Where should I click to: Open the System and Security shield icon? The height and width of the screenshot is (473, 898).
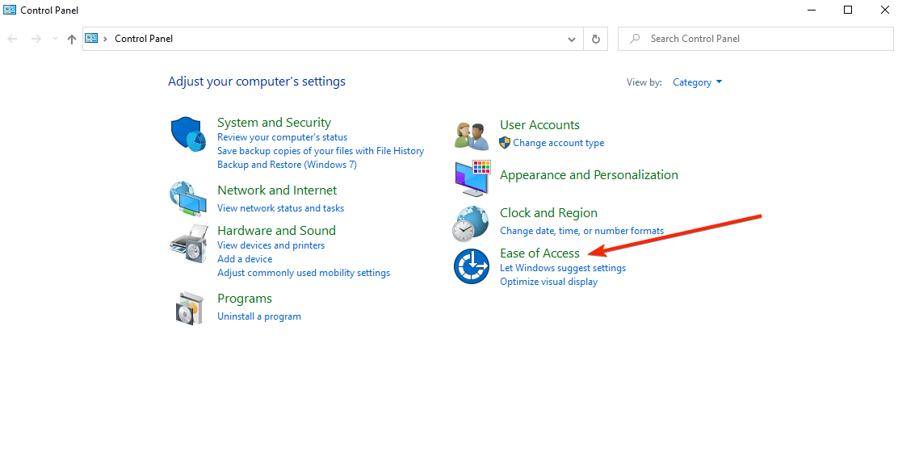pos(189,134)
